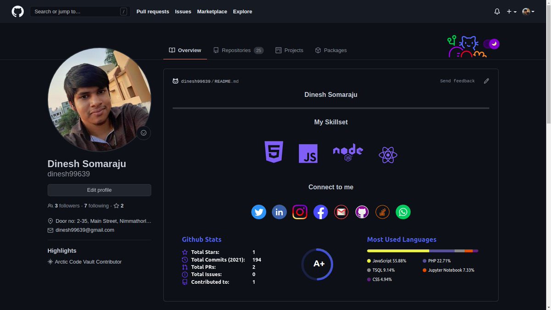Click the Total Commits clock icon
Viewport: 551px width, 310px height.
point(185,259)
